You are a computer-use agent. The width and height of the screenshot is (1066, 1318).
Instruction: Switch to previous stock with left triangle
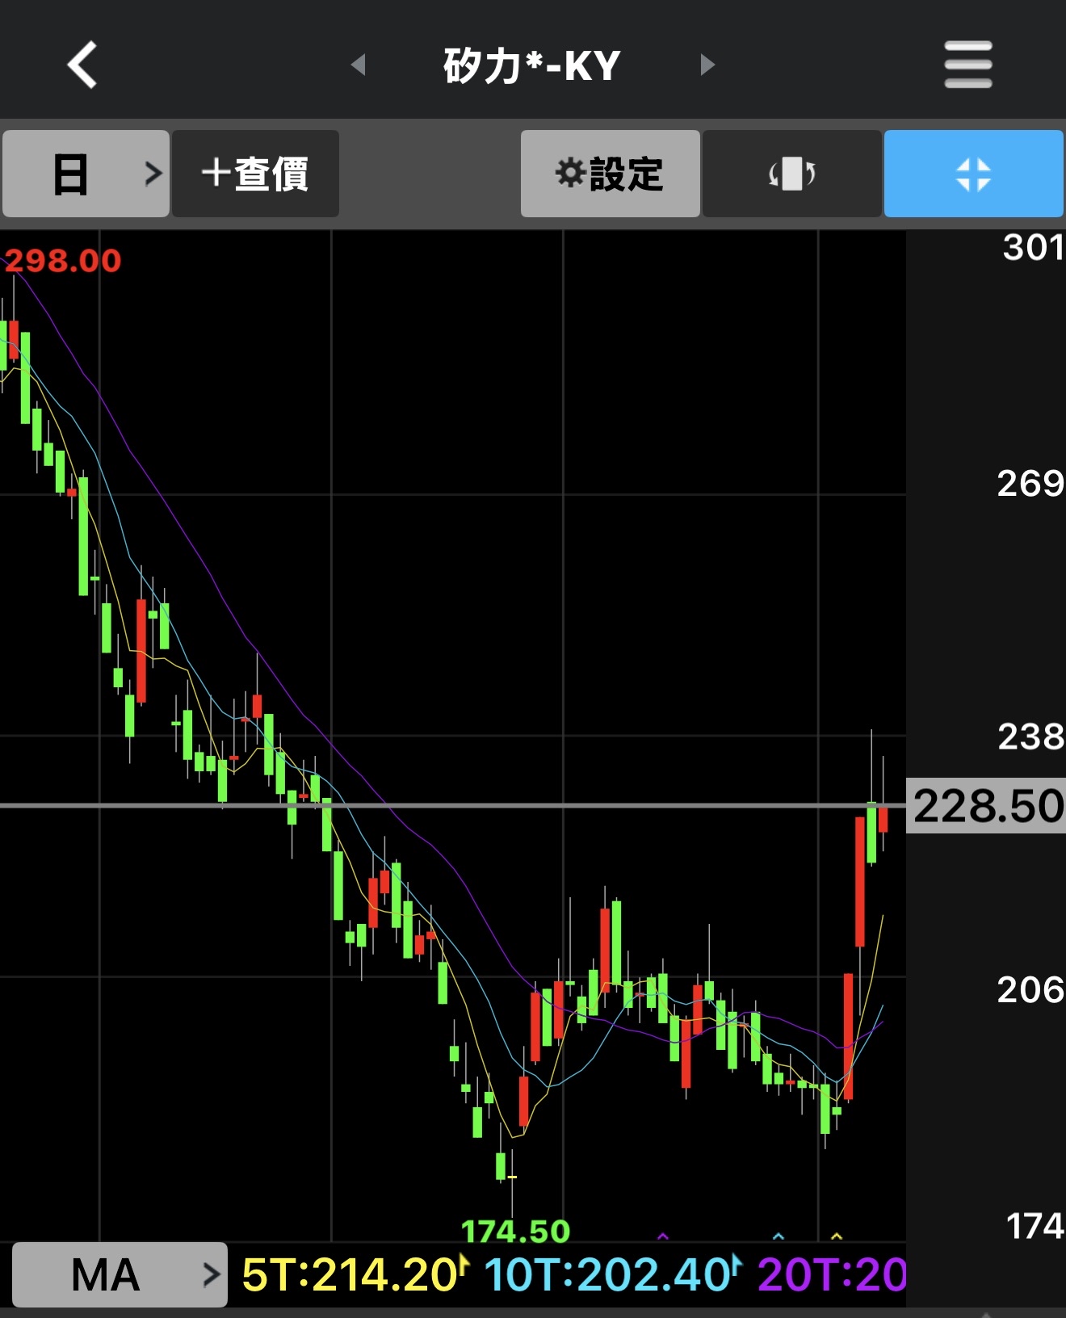pyautogui.click(x=359, y=65)
